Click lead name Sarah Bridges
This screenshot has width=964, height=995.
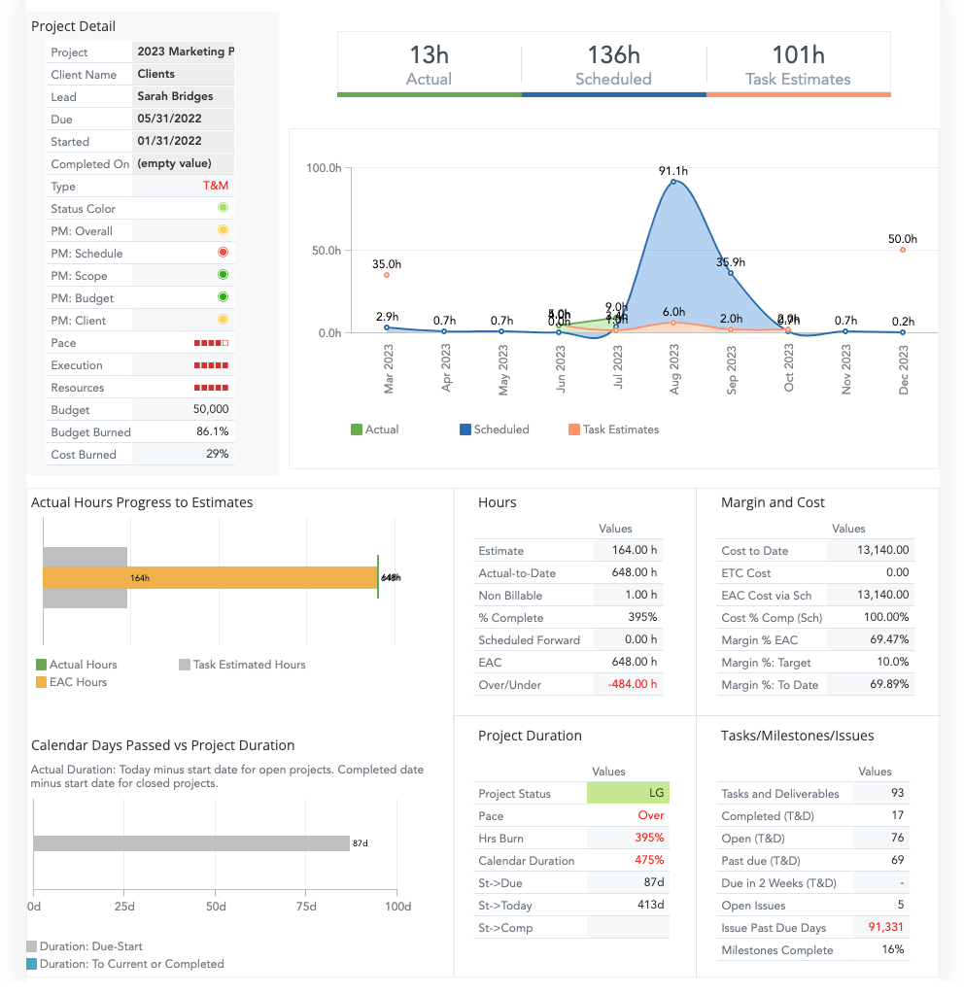point(175,96)
